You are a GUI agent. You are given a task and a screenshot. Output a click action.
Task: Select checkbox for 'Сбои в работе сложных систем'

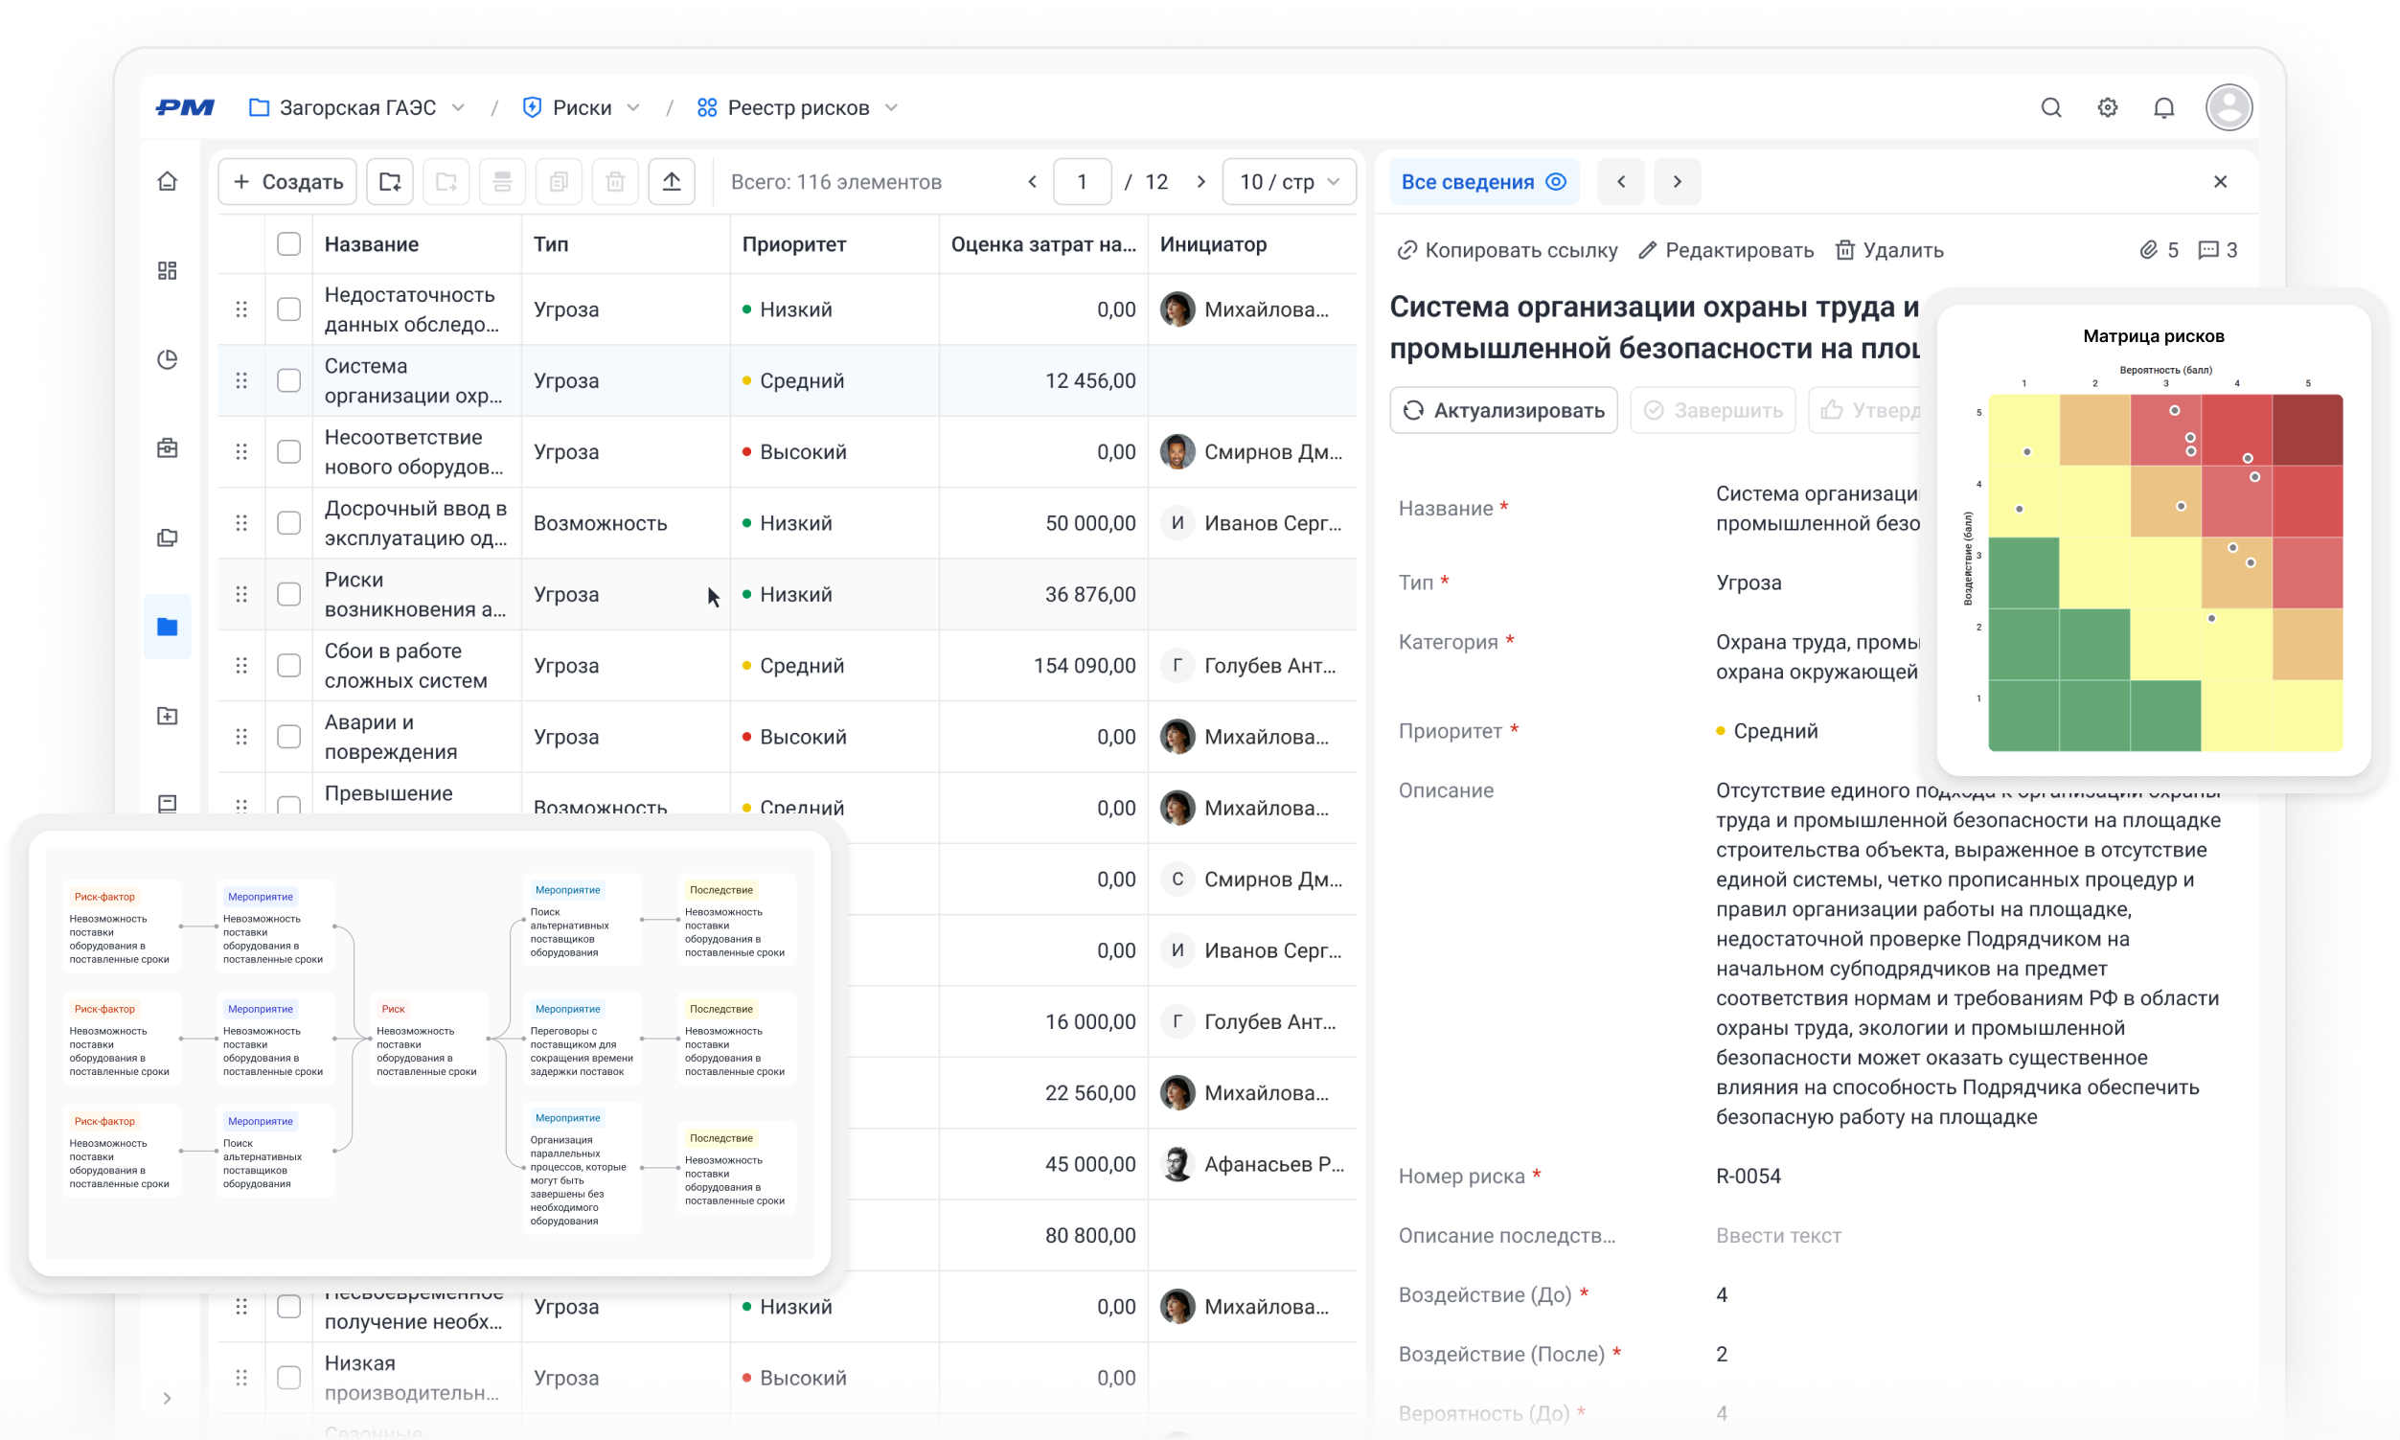289,666
